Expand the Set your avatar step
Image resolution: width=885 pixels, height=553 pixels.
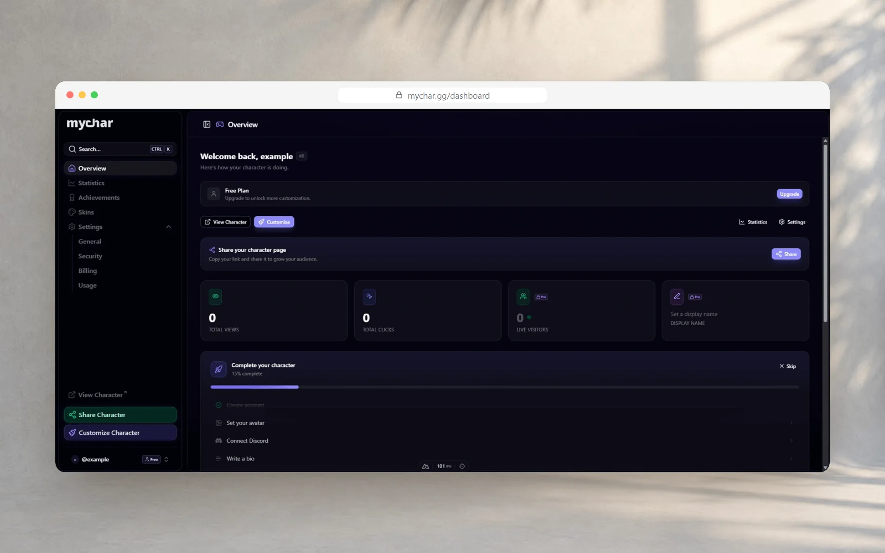pos(504,423)
